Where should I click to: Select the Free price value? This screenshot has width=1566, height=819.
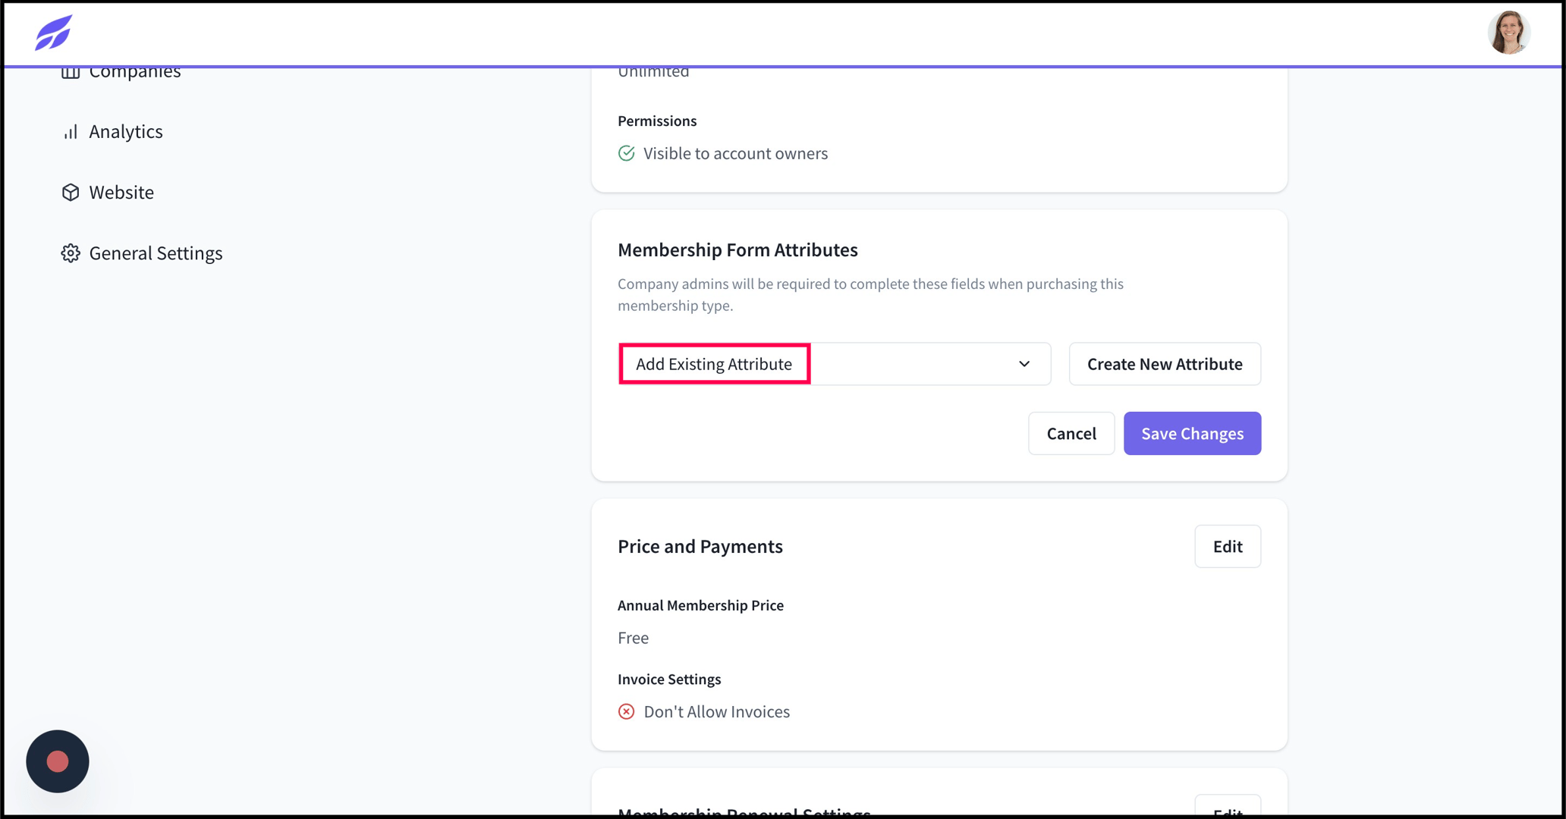[x=633, y=639]
